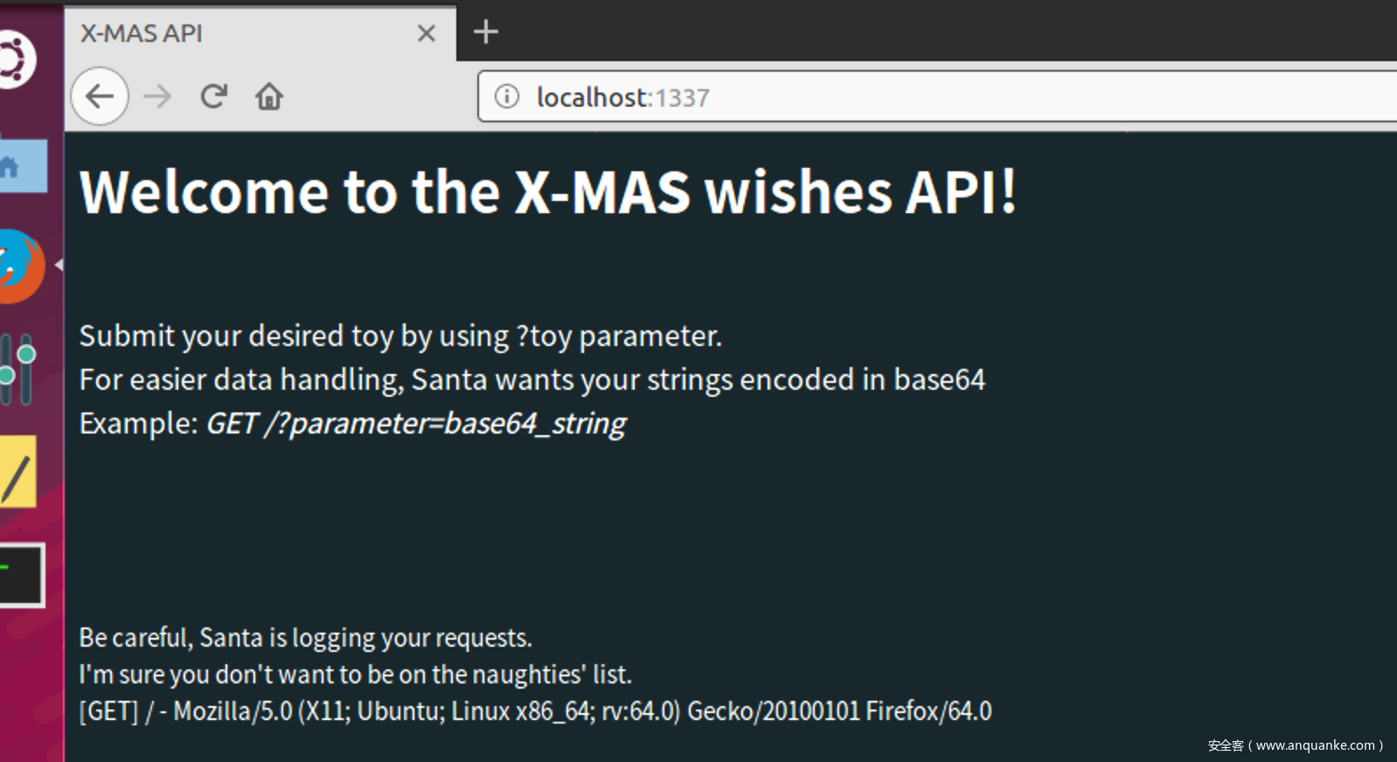1397x762 pixels.
Task: Open the mixer settings dock icon
Action: [x=19, y=369]
